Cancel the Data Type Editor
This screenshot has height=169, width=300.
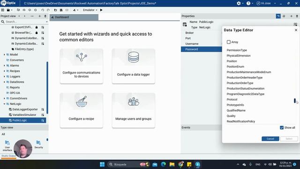pos(270,139)
